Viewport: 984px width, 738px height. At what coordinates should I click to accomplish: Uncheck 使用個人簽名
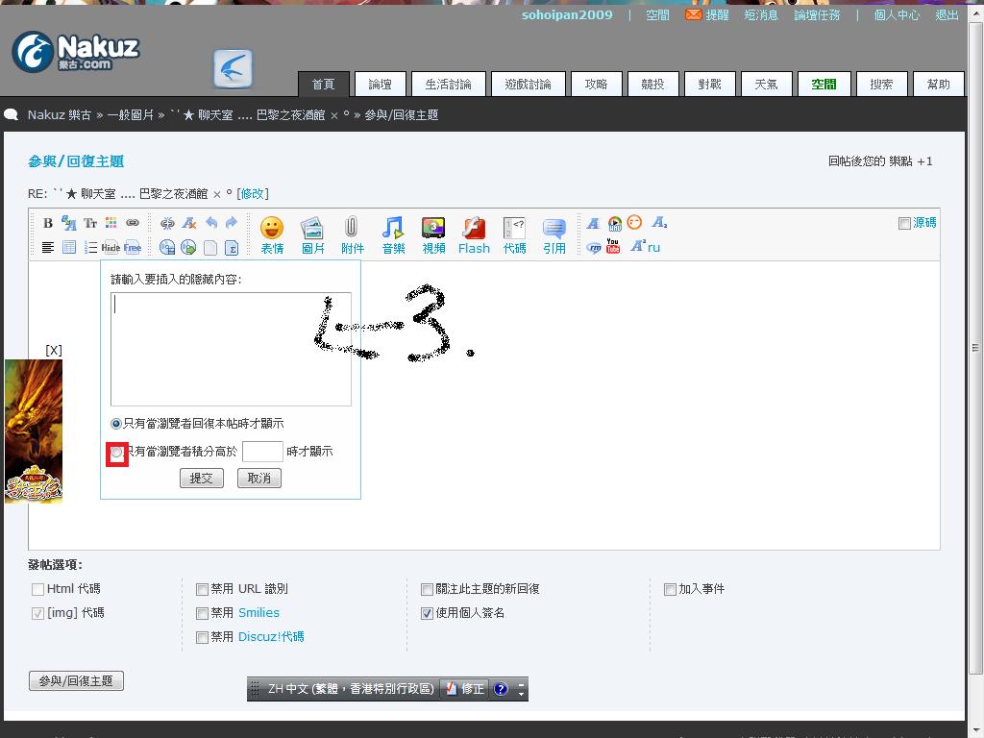(x=427, y=613)
